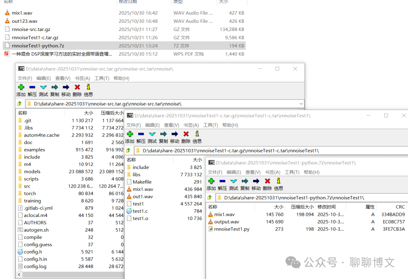Go up one folder in rnnoiseTest1-c window
This screenshot has height=279, width=408.
tap(128, 150)
